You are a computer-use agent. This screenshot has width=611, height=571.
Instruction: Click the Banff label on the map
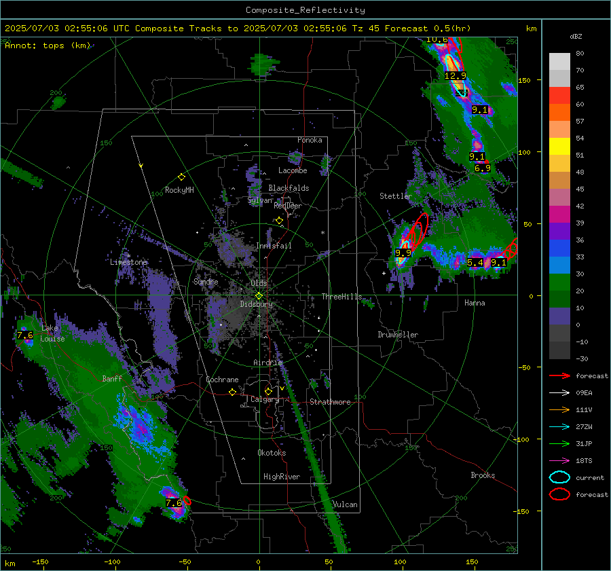pos(112,378)
